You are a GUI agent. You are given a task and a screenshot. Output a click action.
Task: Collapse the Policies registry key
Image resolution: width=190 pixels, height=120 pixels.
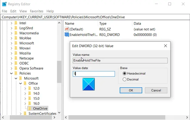[11, 73]
